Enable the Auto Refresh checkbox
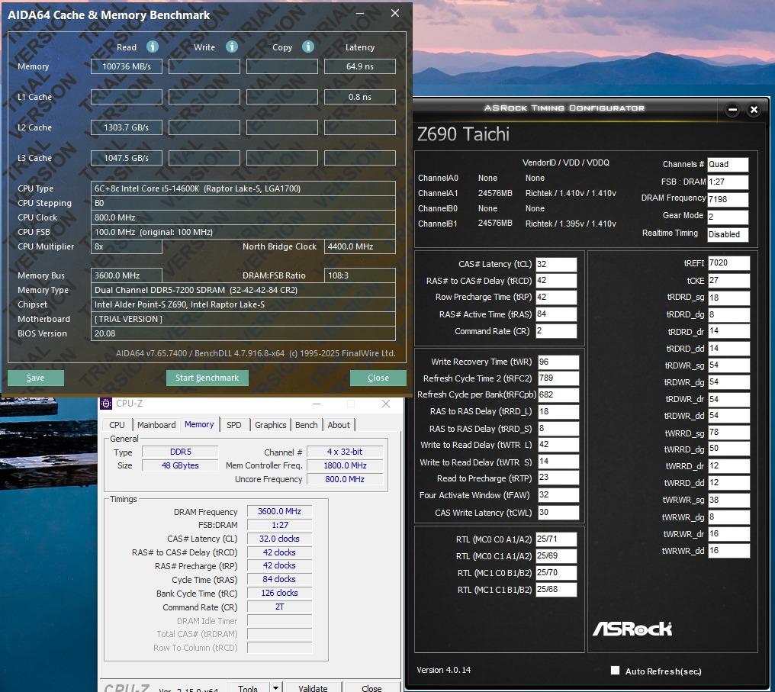Image resolution: width=775 pixels, height=692 pixels. (x=615, y=671)
